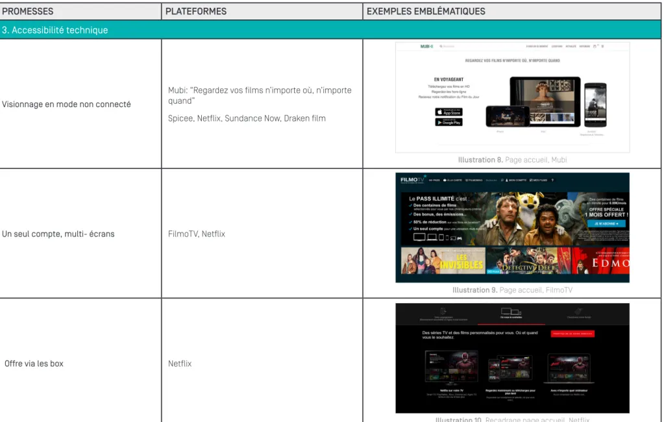664x422 pixels.
Task: Click the door icon in Netflix screenshot header
Action: [443, 311]
